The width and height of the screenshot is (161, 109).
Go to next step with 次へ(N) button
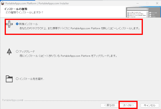[128, 105]
